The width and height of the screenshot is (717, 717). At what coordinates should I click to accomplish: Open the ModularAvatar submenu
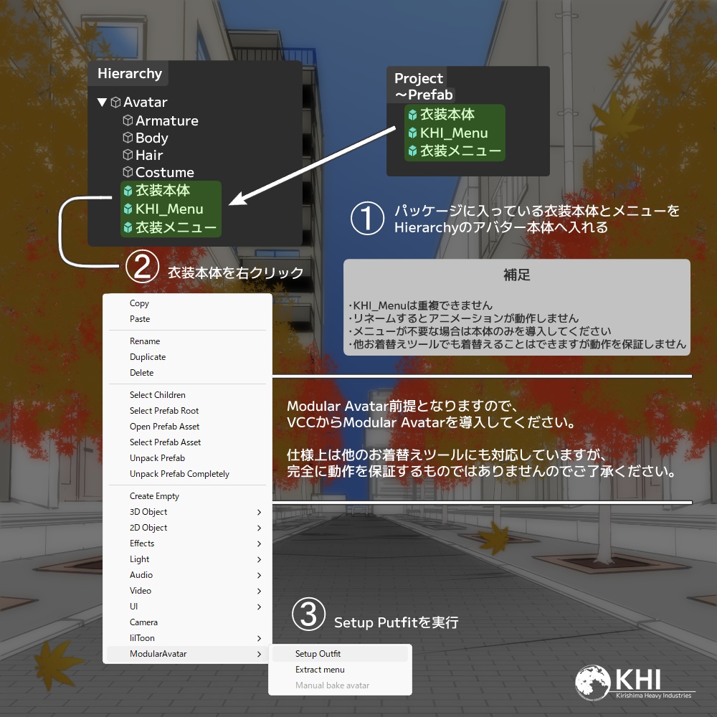187,654
